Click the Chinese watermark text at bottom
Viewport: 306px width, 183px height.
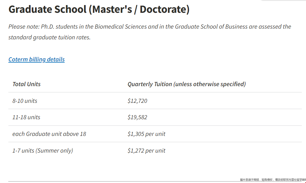coord(273,180)
